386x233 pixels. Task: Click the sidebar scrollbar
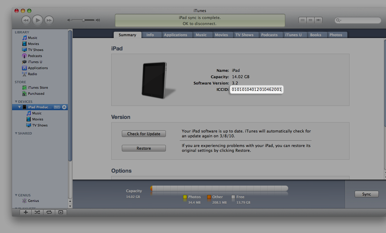click(x=70, y=96)
